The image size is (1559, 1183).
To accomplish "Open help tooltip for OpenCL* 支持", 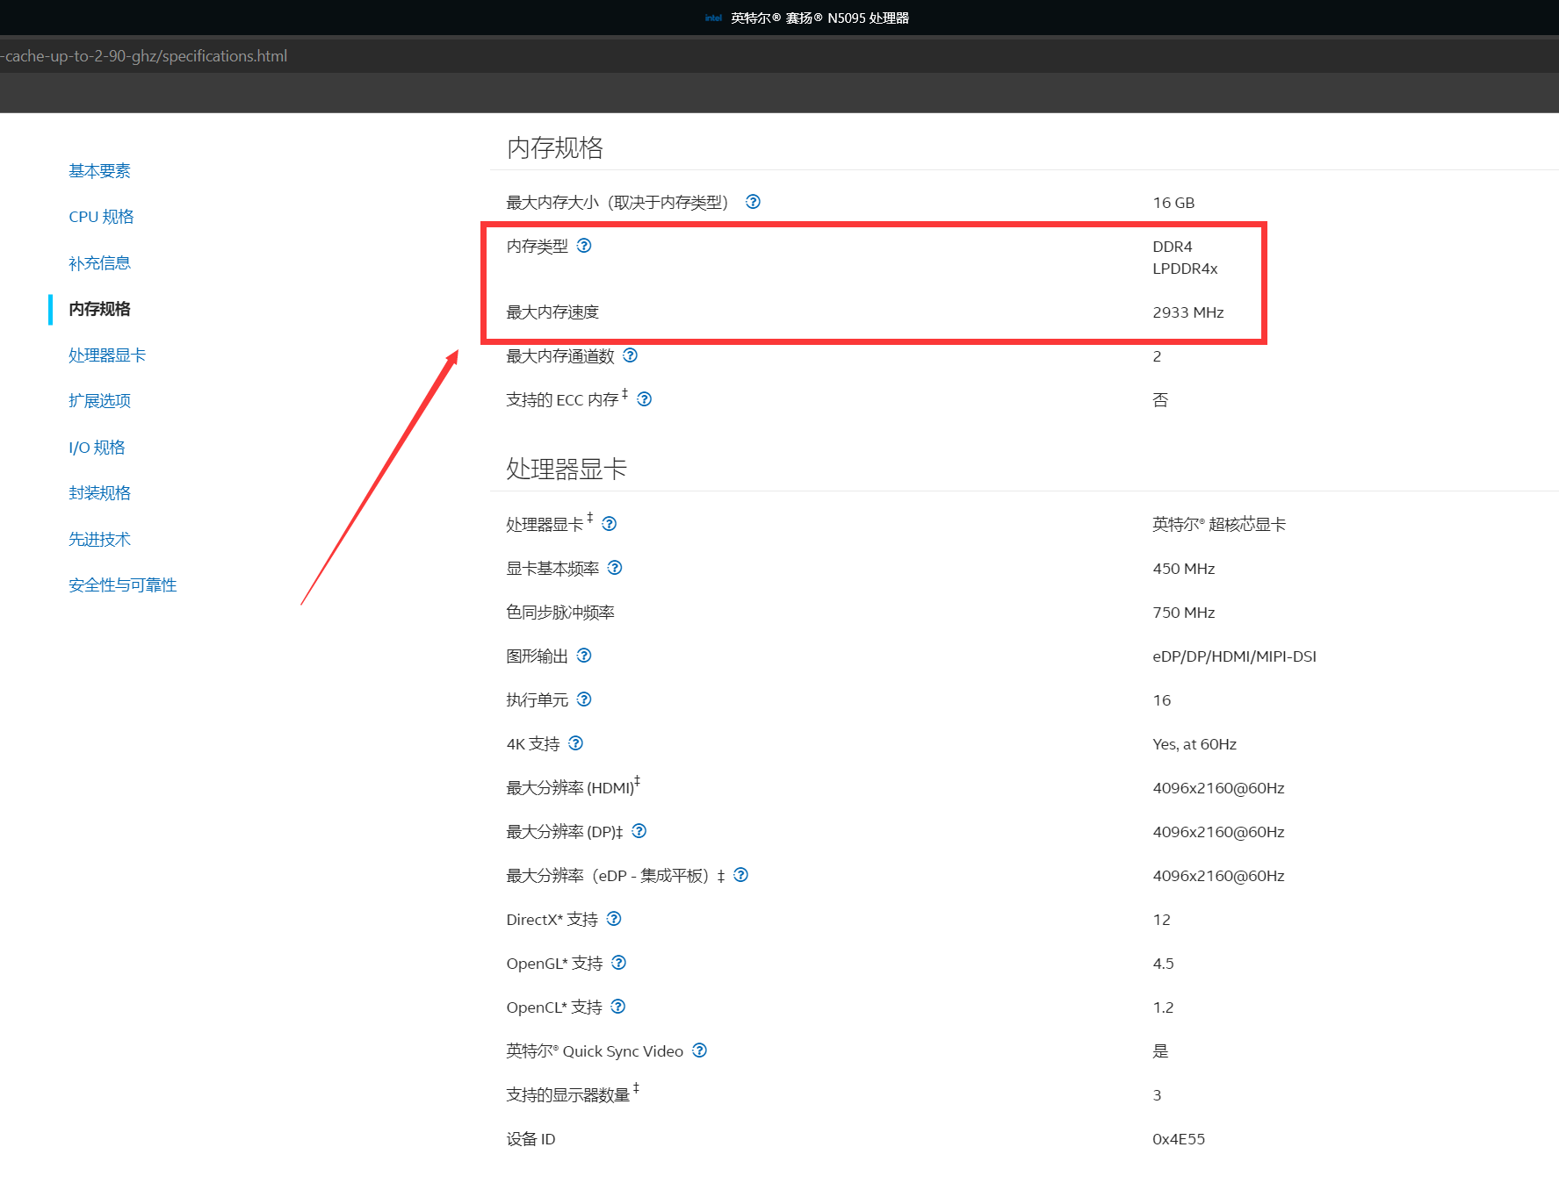I will (617, 1007).
